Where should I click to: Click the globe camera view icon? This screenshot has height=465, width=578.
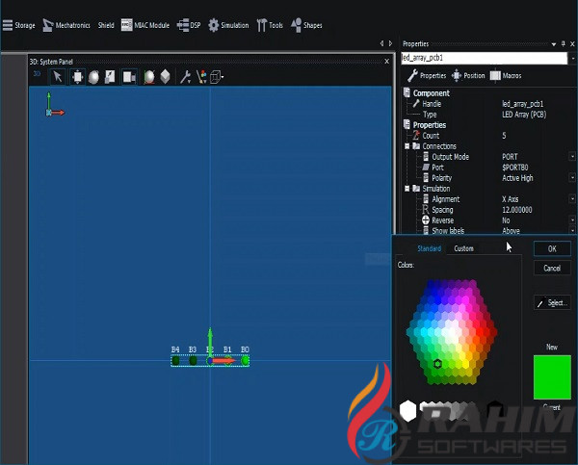coord(149,77)
